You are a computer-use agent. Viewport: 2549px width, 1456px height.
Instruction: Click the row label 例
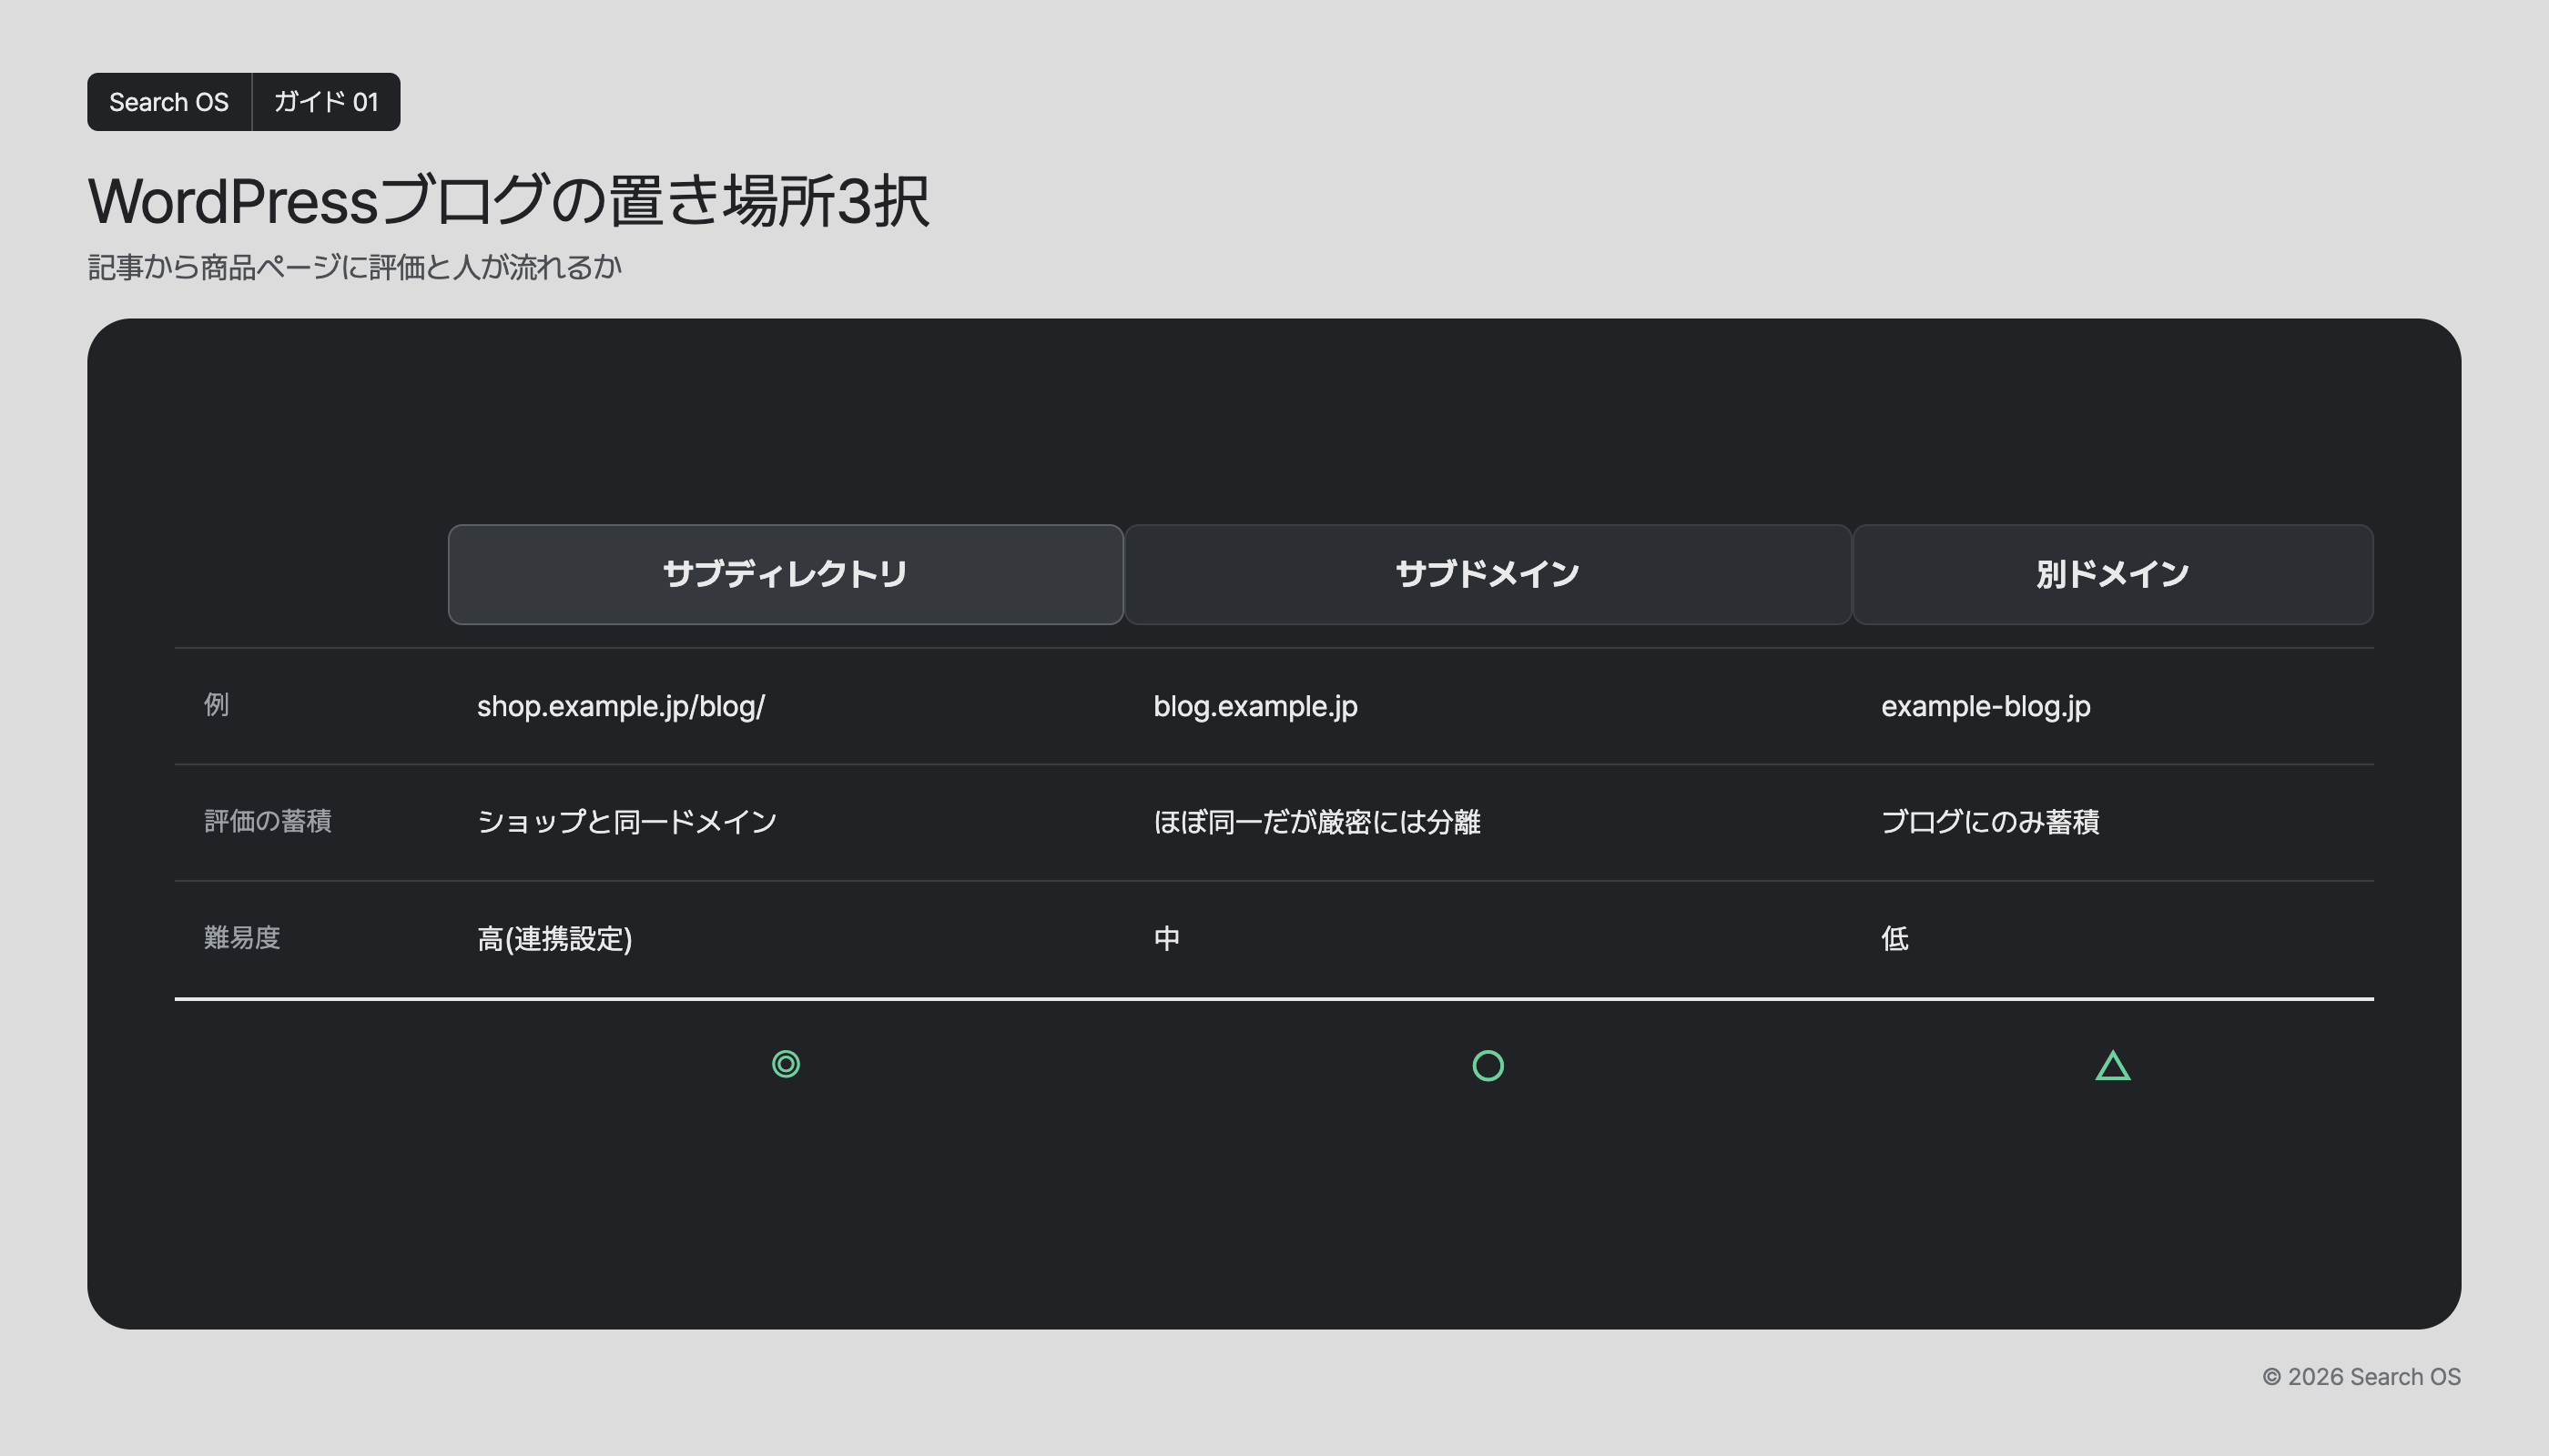tap(216, 705)
